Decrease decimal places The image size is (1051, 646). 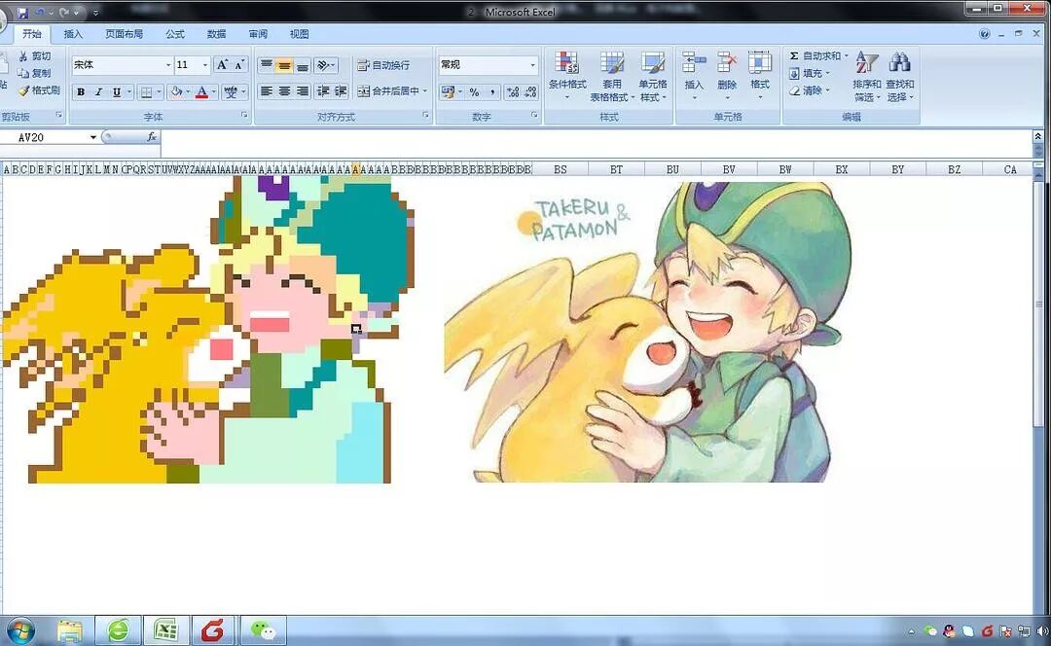pyautogui.click(x=530, y=91)
